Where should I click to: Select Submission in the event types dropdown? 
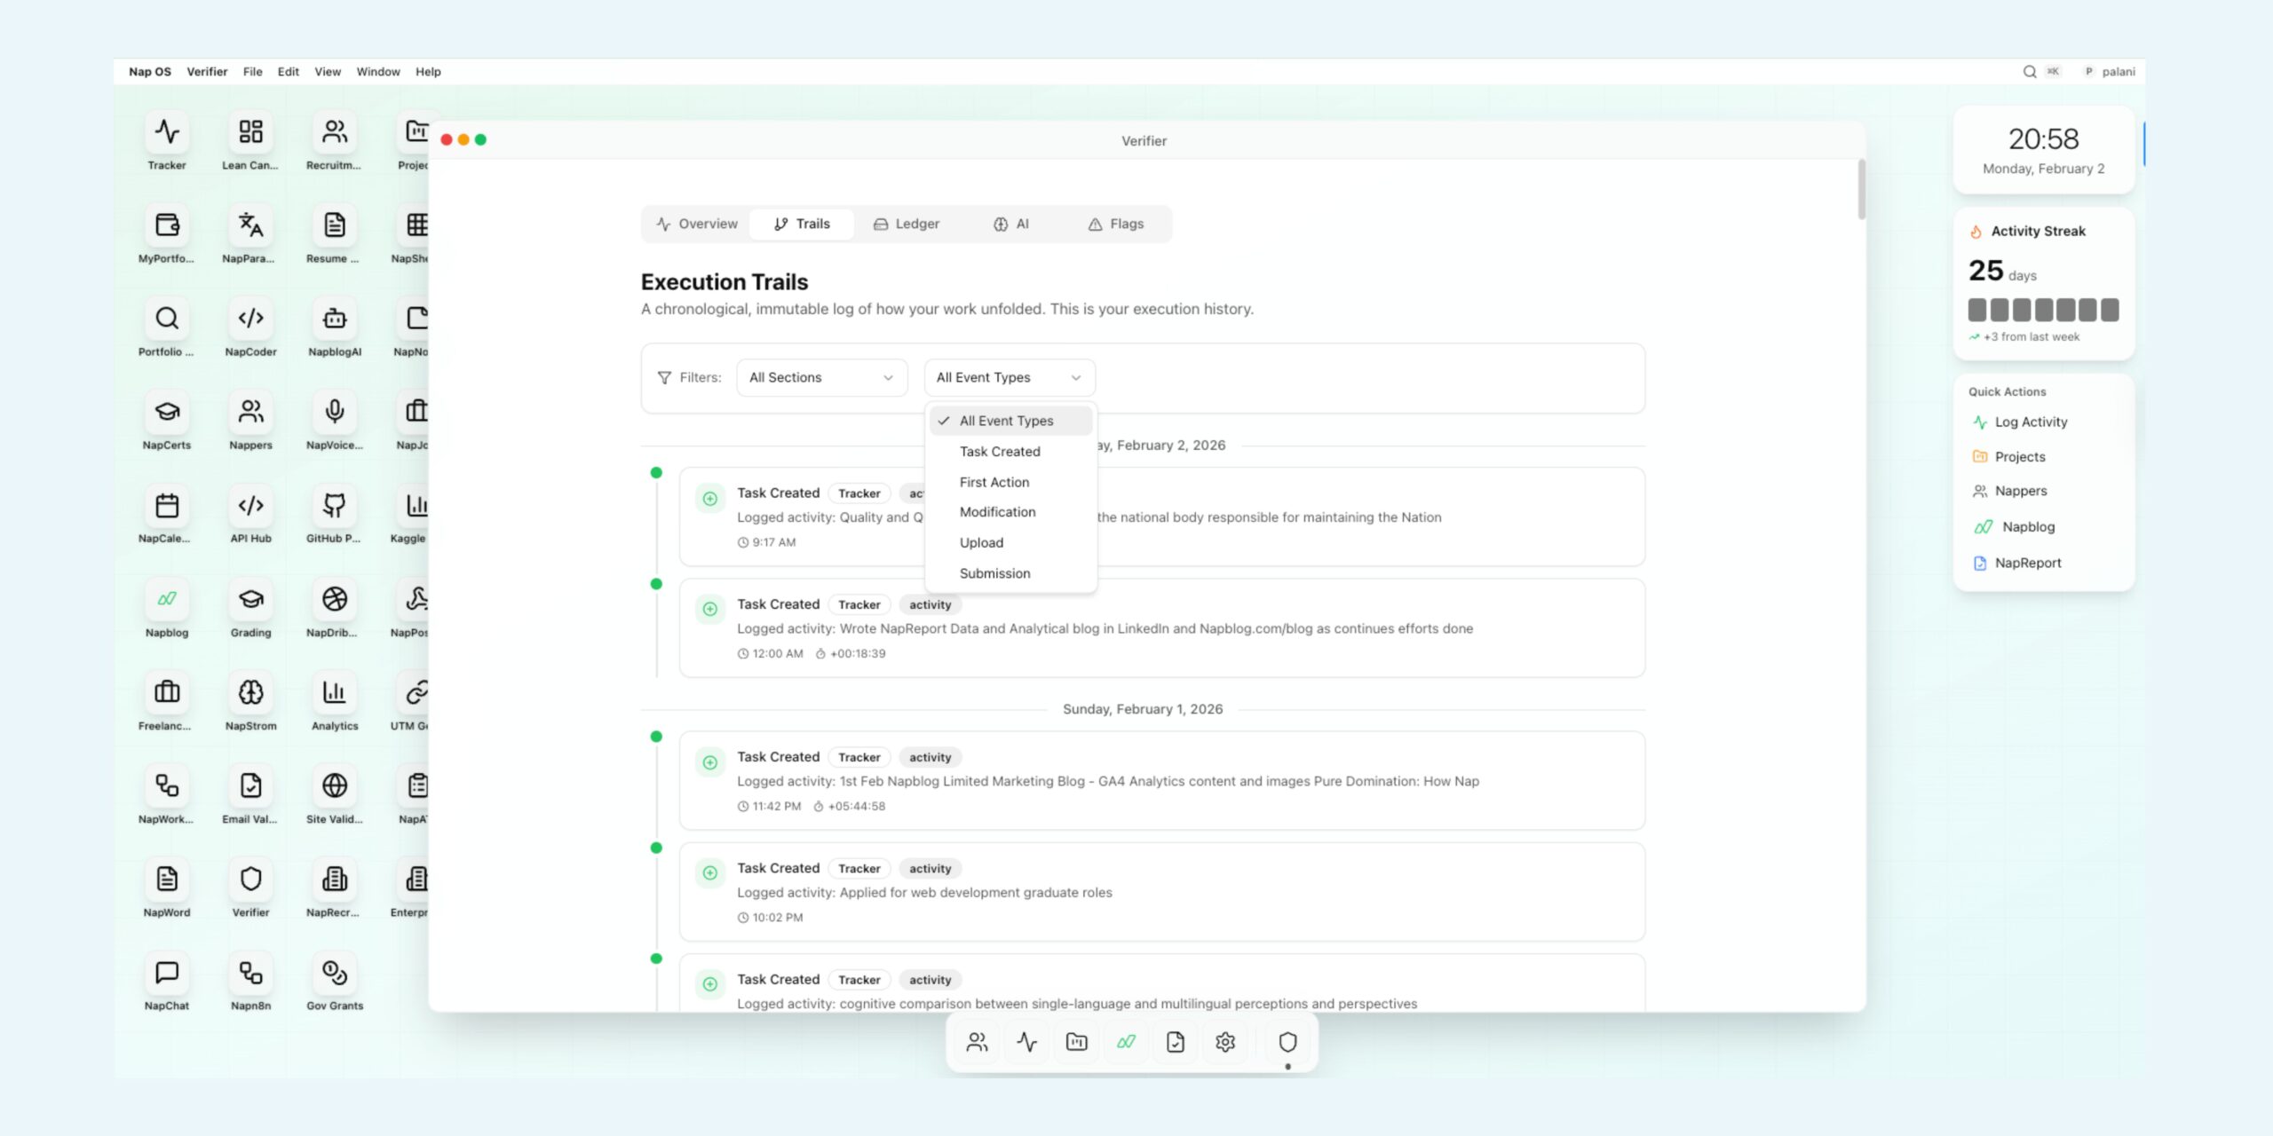[x=994, y=572]
